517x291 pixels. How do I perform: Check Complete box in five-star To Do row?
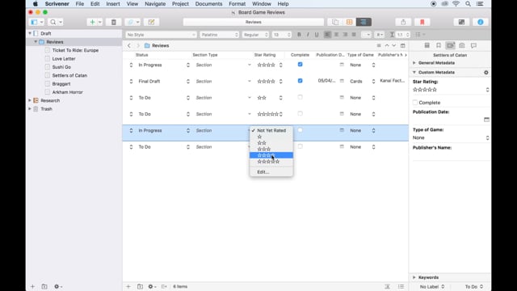point(300,113)
